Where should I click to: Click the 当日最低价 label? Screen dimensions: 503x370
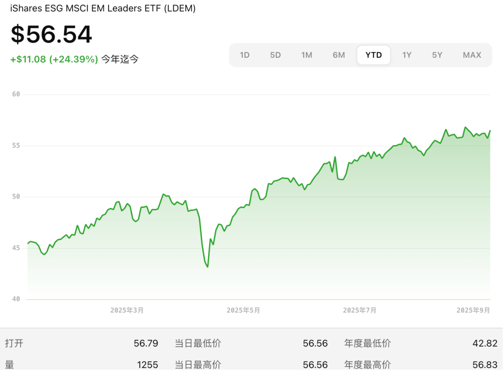pyautogui.click(x=198, y=343)
